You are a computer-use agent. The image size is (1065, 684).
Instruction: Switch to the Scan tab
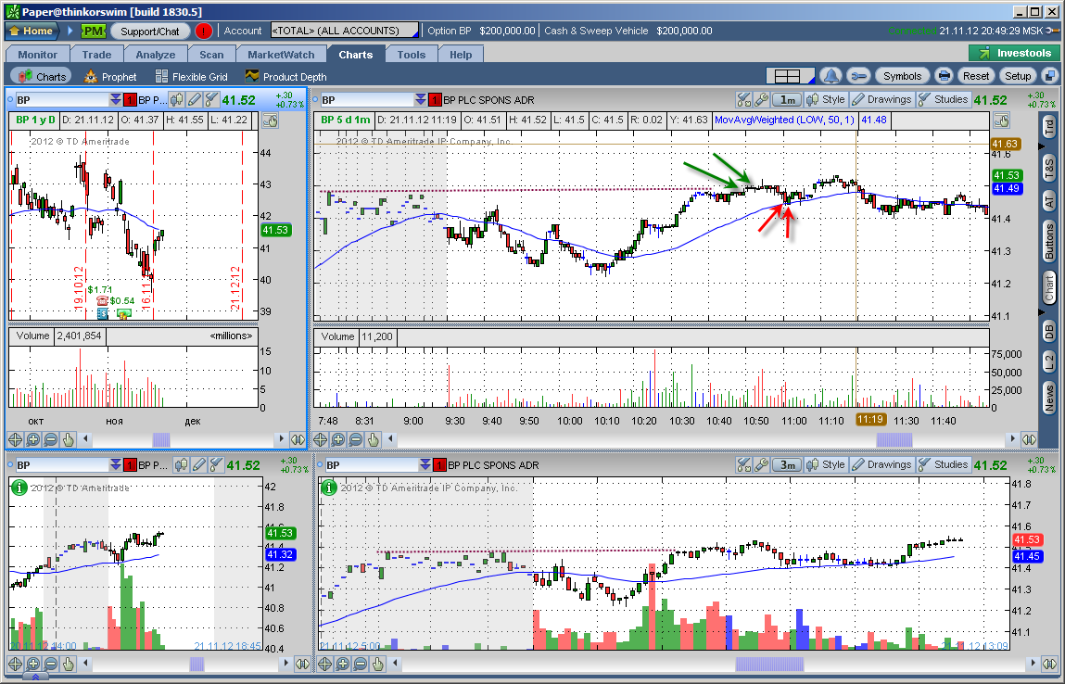211,55
